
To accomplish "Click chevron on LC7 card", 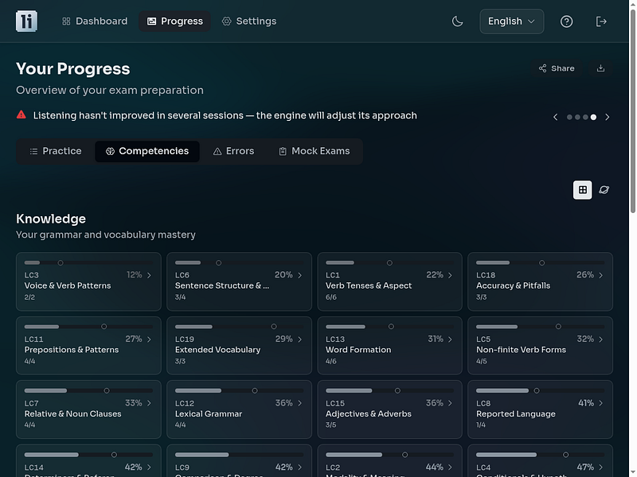I will (149, 403).
